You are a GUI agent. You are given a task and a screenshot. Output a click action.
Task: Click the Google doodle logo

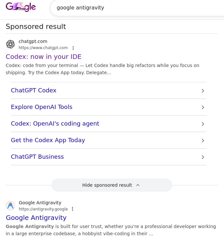pyautogui.click(x=21, y=7)
